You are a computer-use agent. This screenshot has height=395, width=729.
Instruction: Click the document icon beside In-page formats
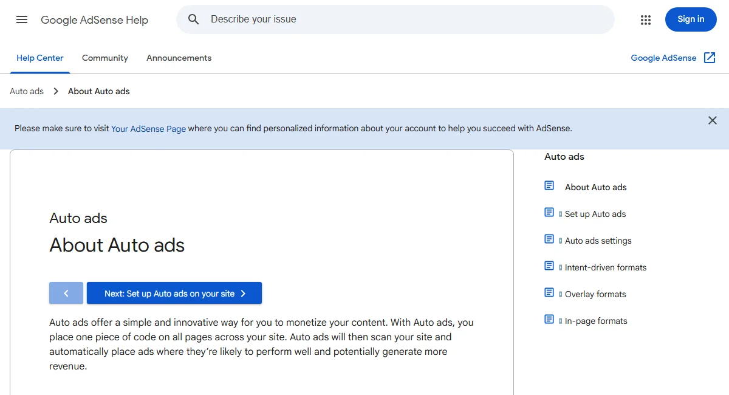click(549, 319)
